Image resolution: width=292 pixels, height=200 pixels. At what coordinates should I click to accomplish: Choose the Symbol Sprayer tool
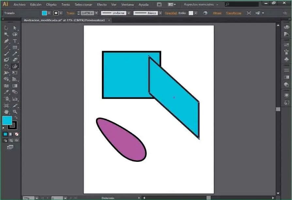6,99
